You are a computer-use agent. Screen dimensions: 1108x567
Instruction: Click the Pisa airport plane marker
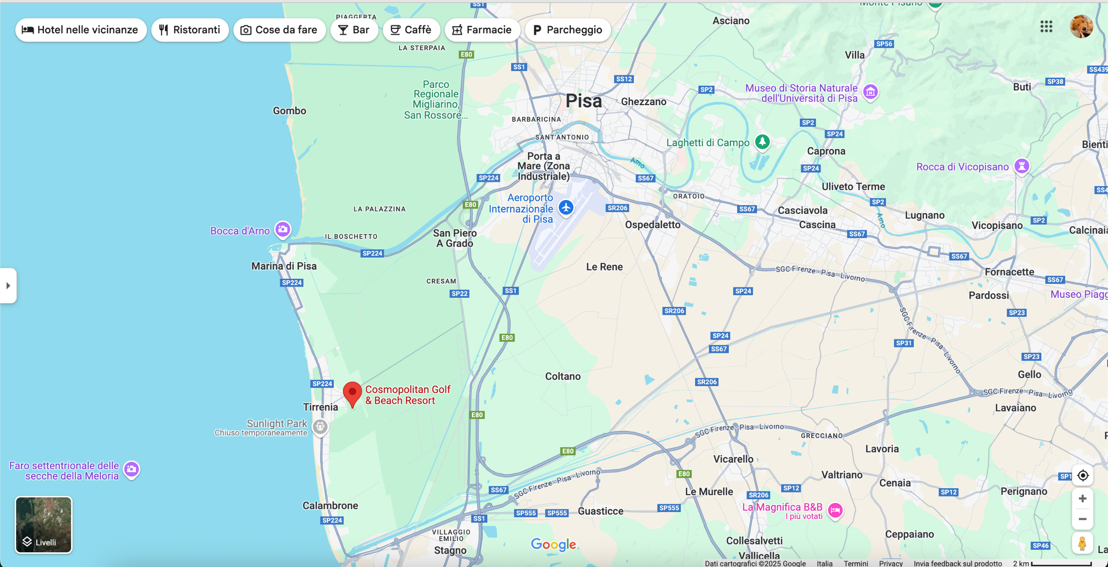click(566, 208)
